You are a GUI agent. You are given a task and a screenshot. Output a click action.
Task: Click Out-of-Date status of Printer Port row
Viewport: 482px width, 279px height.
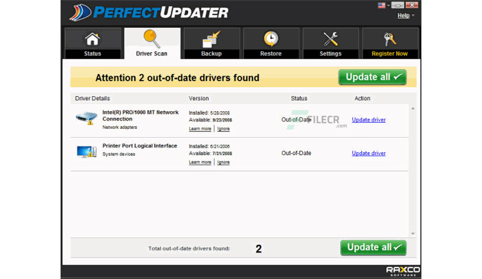coord(296,153)
